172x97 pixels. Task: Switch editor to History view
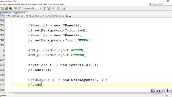click(x=8, y=16)
